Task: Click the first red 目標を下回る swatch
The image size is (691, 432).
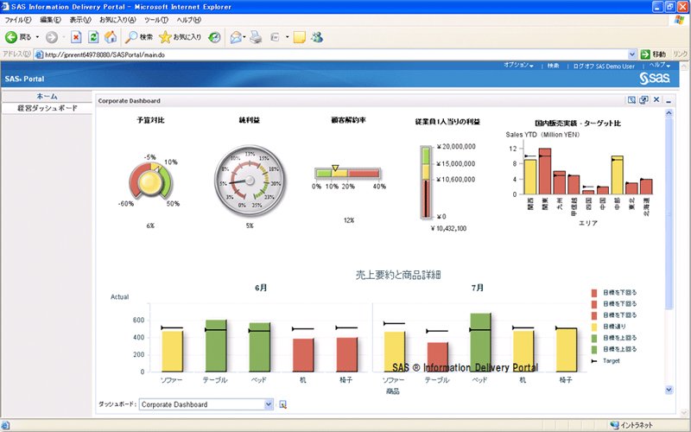Action: (594, 293)
